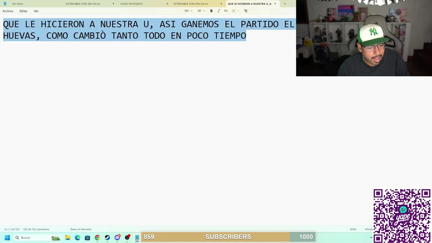This screenshot has width=432, height=243.
Task: Open the table insert dropdown
Action: 235,11
